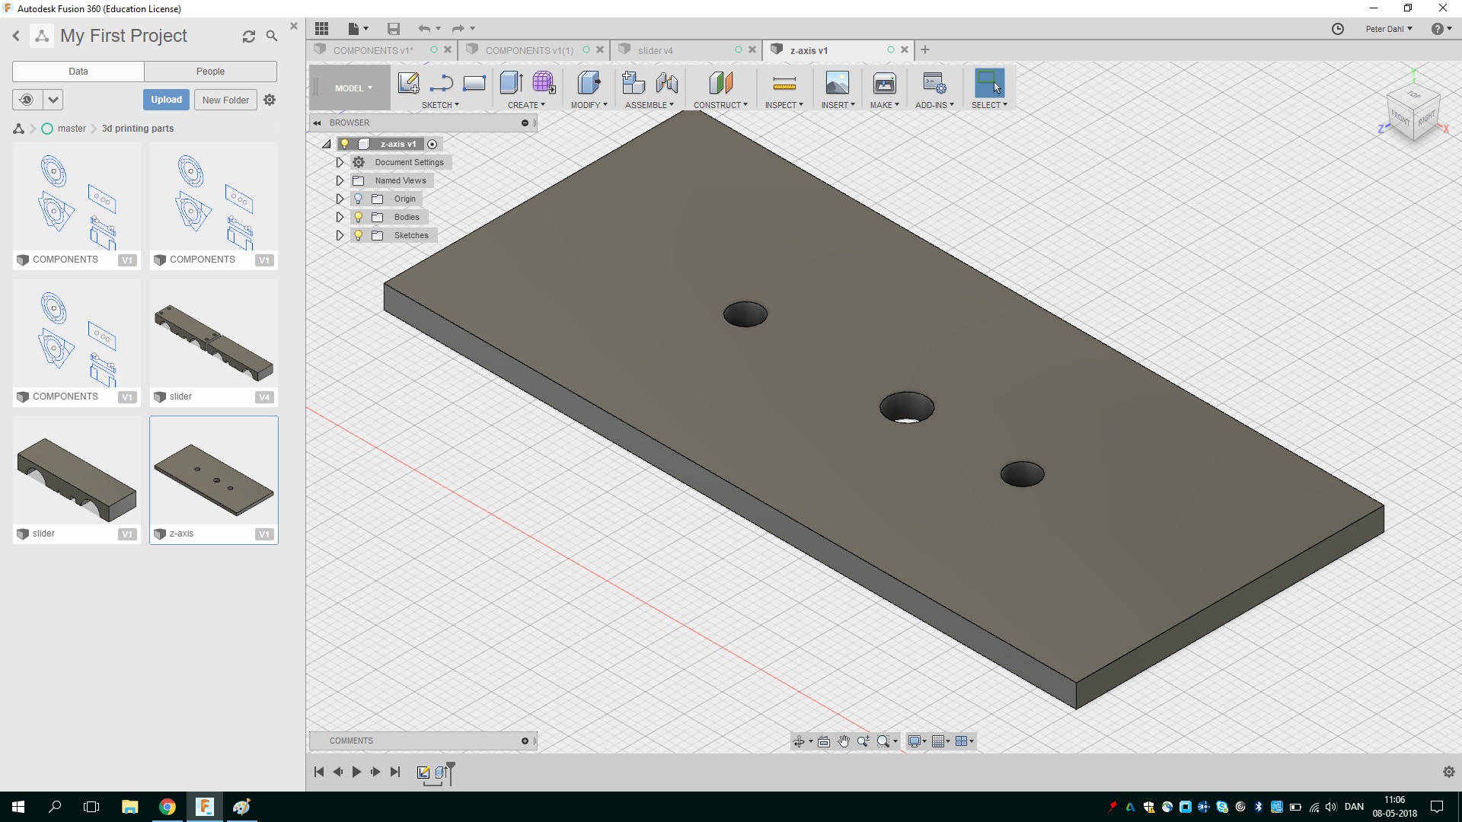Screen dimensions: 1462x822
Task: Click the Create Sketch tool icon
Action: click(x=408, y=83)
